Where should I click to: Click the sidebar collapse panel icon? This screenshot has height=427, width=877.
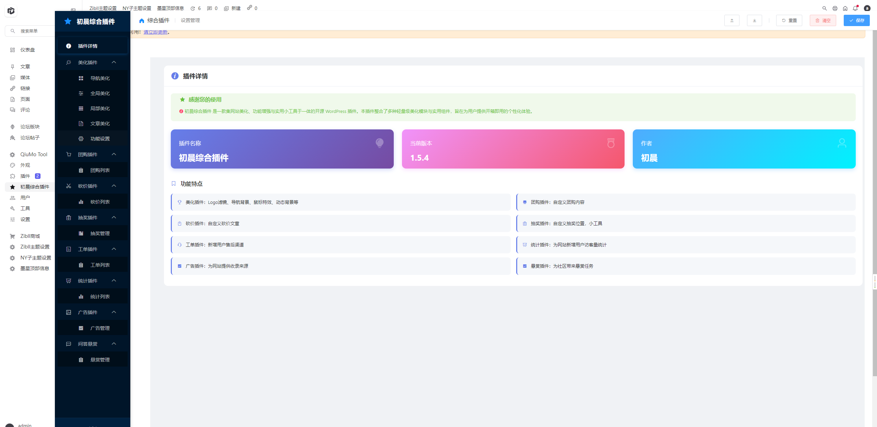click(73, 10)
